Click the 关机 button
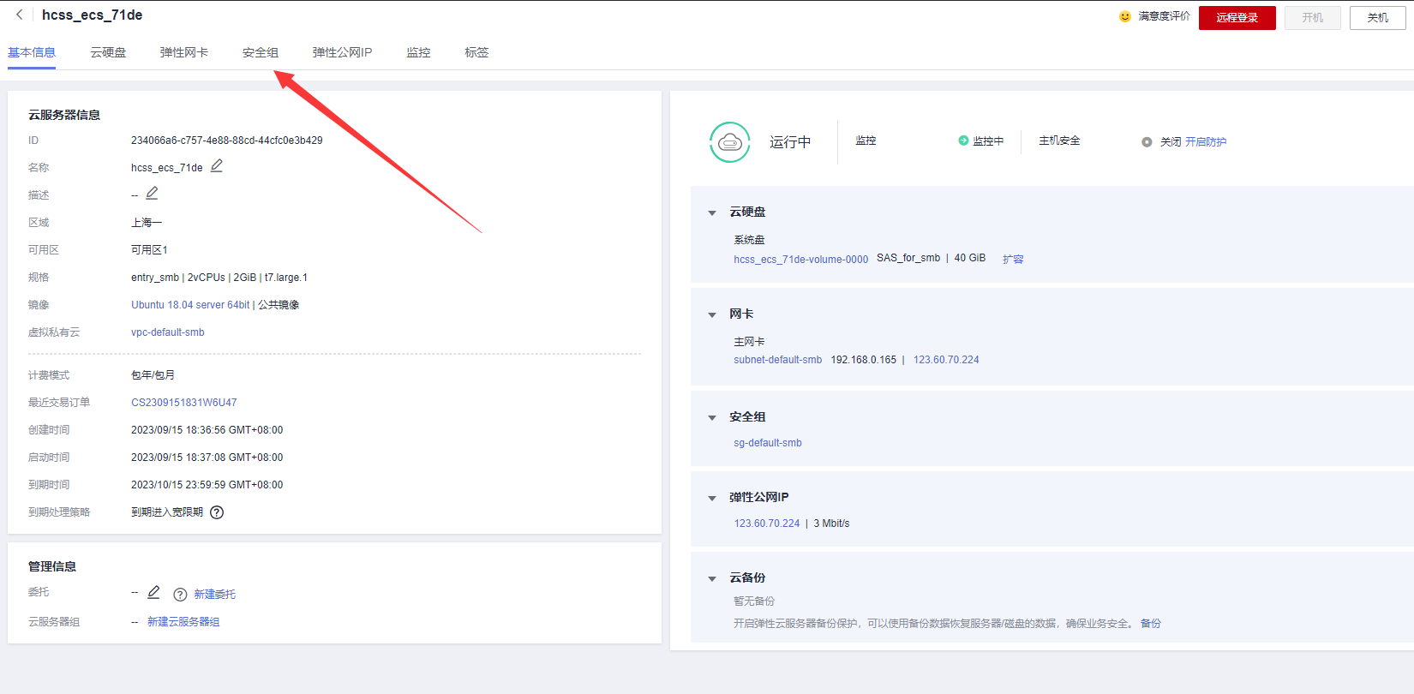The image size is (1414, 694). (x=1378, y=18)
